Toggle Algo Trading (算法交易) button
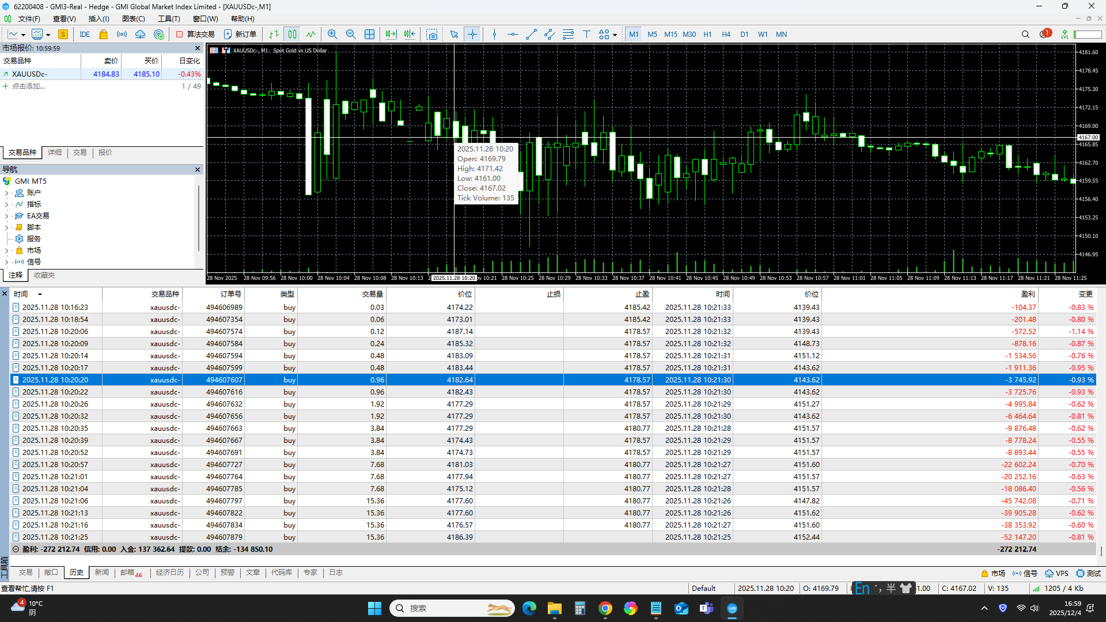1106x622 pixels. coord(195,35)
